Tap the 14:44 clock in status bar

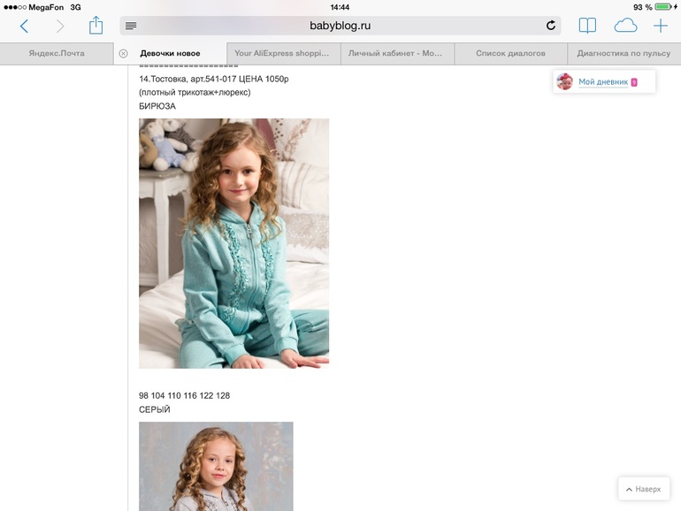[340, 7]
